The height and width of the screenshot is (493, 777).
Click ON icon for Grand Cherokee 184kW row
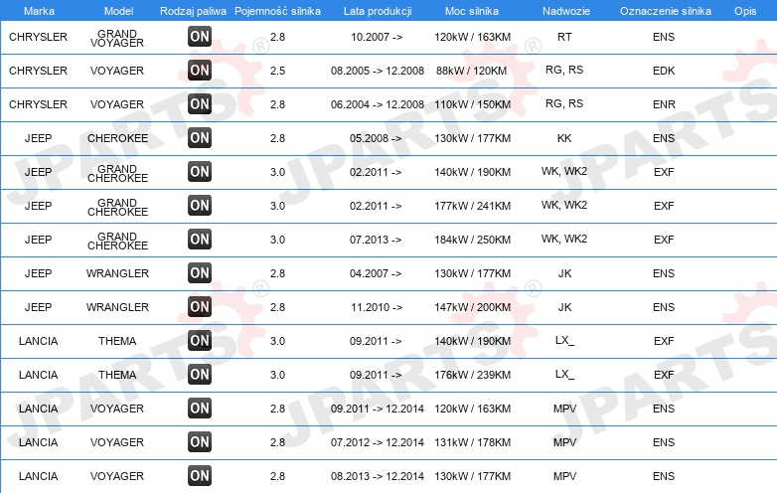coord(200,239)
